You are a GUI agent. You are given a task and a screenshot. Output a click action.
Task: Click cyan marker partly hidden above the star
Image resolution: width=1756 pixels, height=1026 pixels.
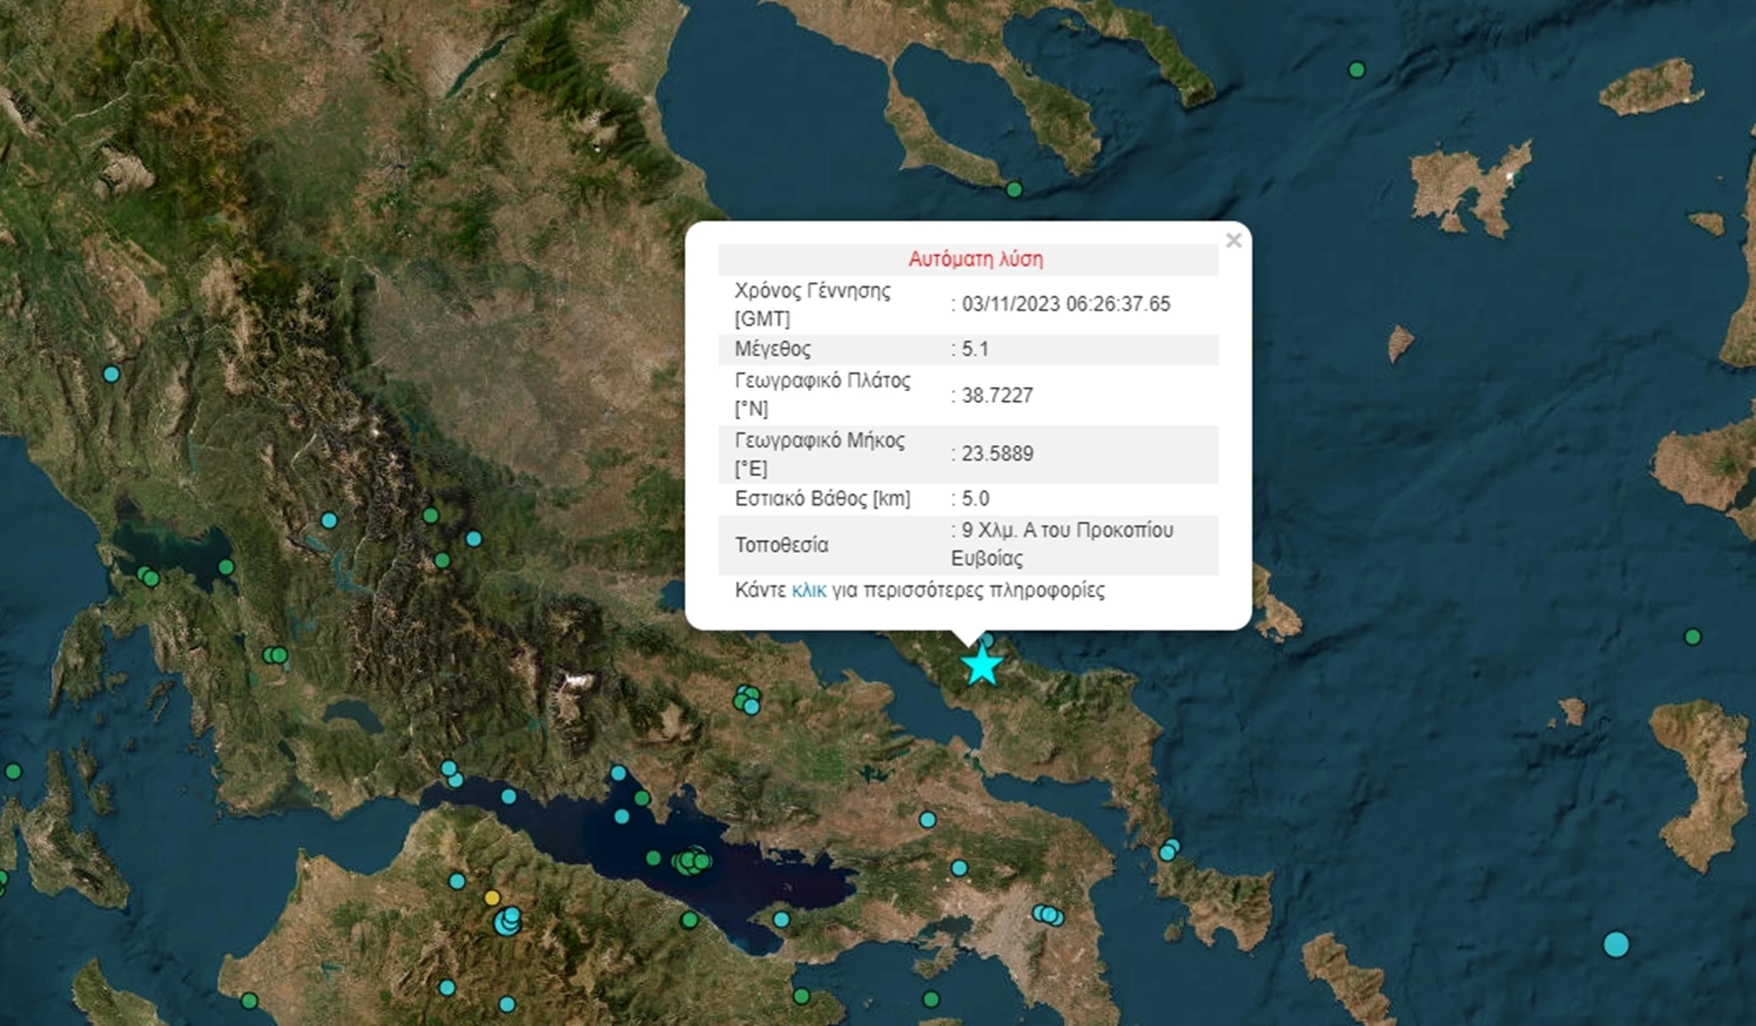pos(987,641)
